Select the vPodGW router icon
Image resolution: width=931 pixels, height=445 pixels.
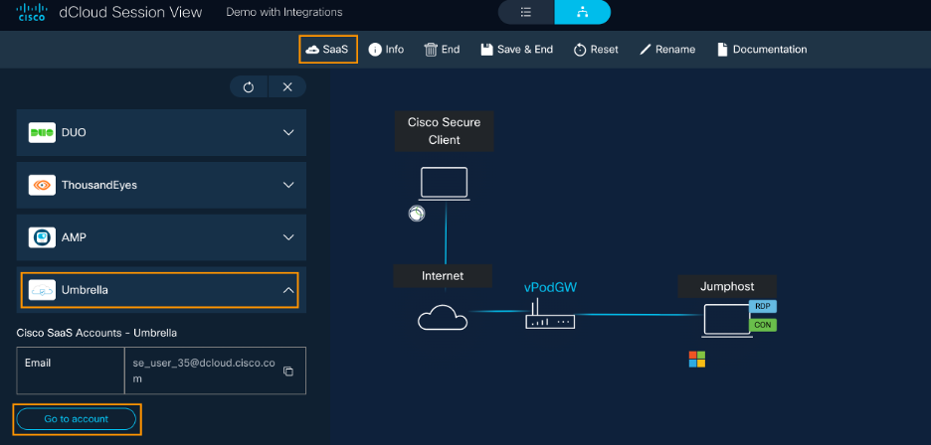(550, 318)
